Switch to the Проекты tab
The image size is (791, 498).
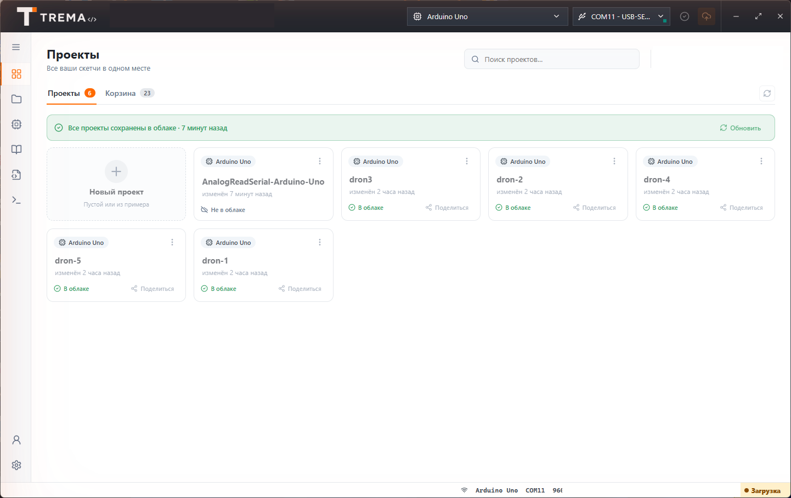[x=71, y=93]
